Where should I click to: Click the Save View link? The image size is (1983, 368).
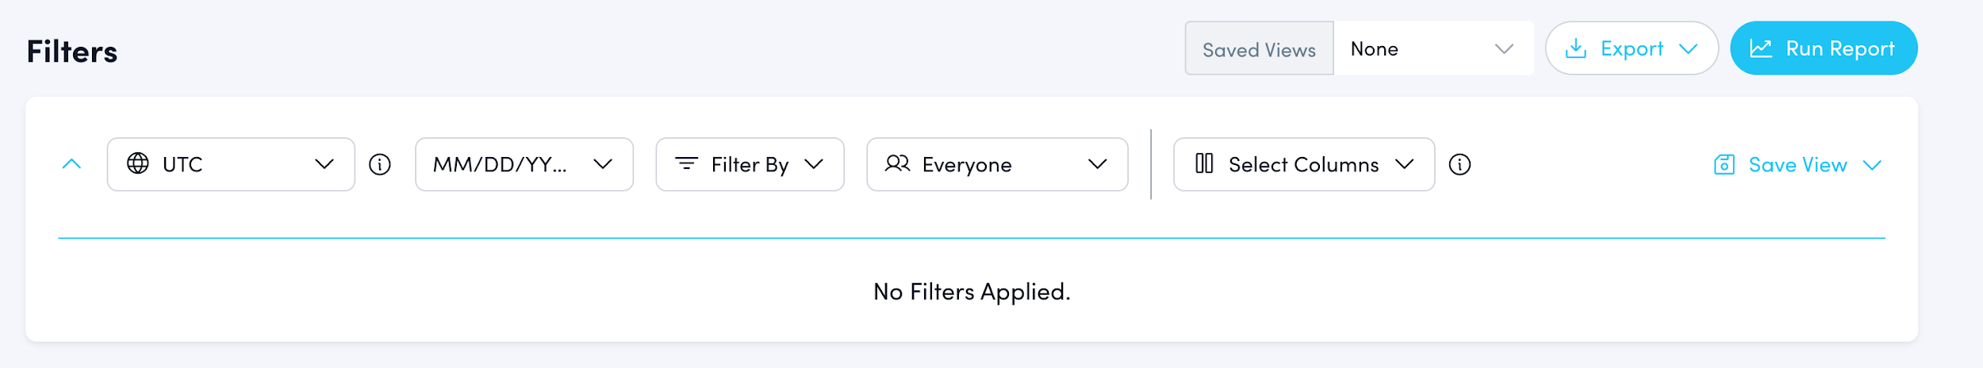click(x=1797, y=165)
